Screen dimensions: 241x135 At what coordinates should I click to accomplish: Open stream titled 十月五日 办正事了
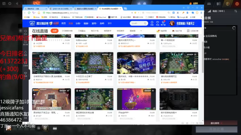pyautogui.click(x=84, y=76)
